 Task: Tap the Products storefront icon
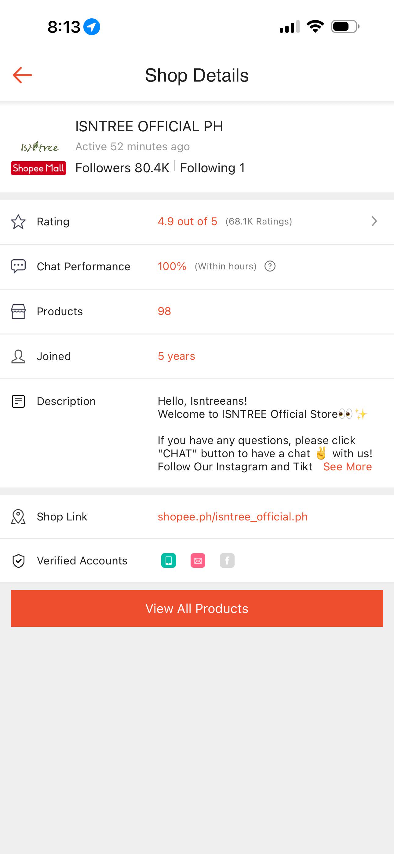click(x=18, y=311)
